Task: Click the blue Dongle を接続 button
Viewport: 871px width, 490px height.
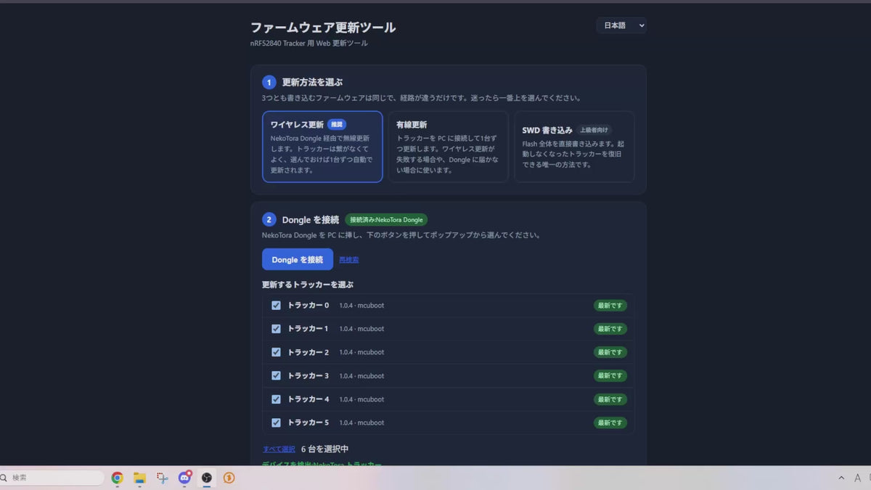Action: (298, 259)
